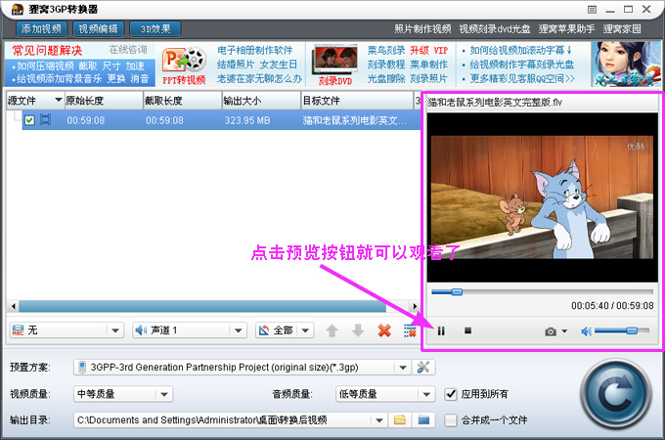Move selected file up in list
The image size is (665, 440).
[x=332, y=330]
